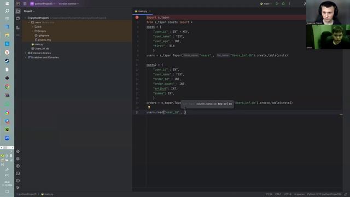Close the main.py editor tab
The width and height of the screenshot is (350, 197).
[x=150, y=11]
